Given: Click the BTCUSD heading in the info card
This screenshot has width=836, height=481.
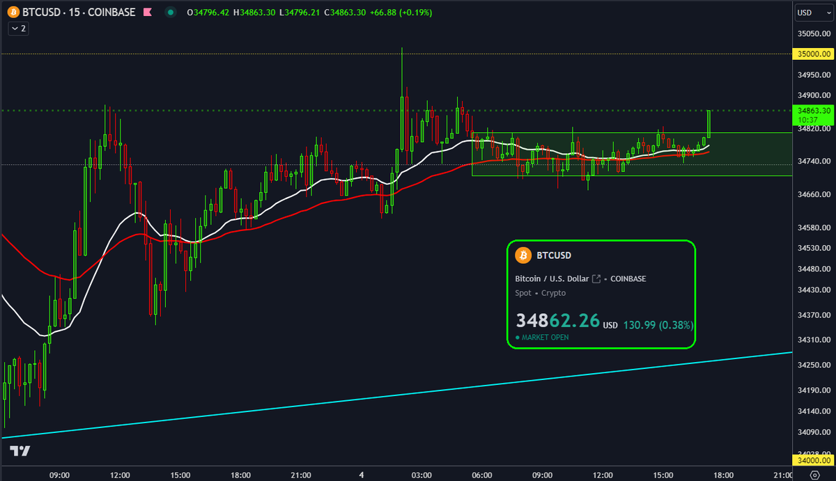Looking at the screenshot, I should point(554,255).
